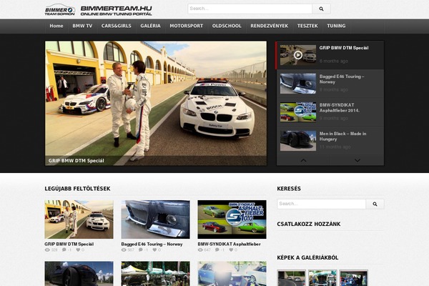
Task: Open the MOTORSPORT menu item
Action: 187,26
